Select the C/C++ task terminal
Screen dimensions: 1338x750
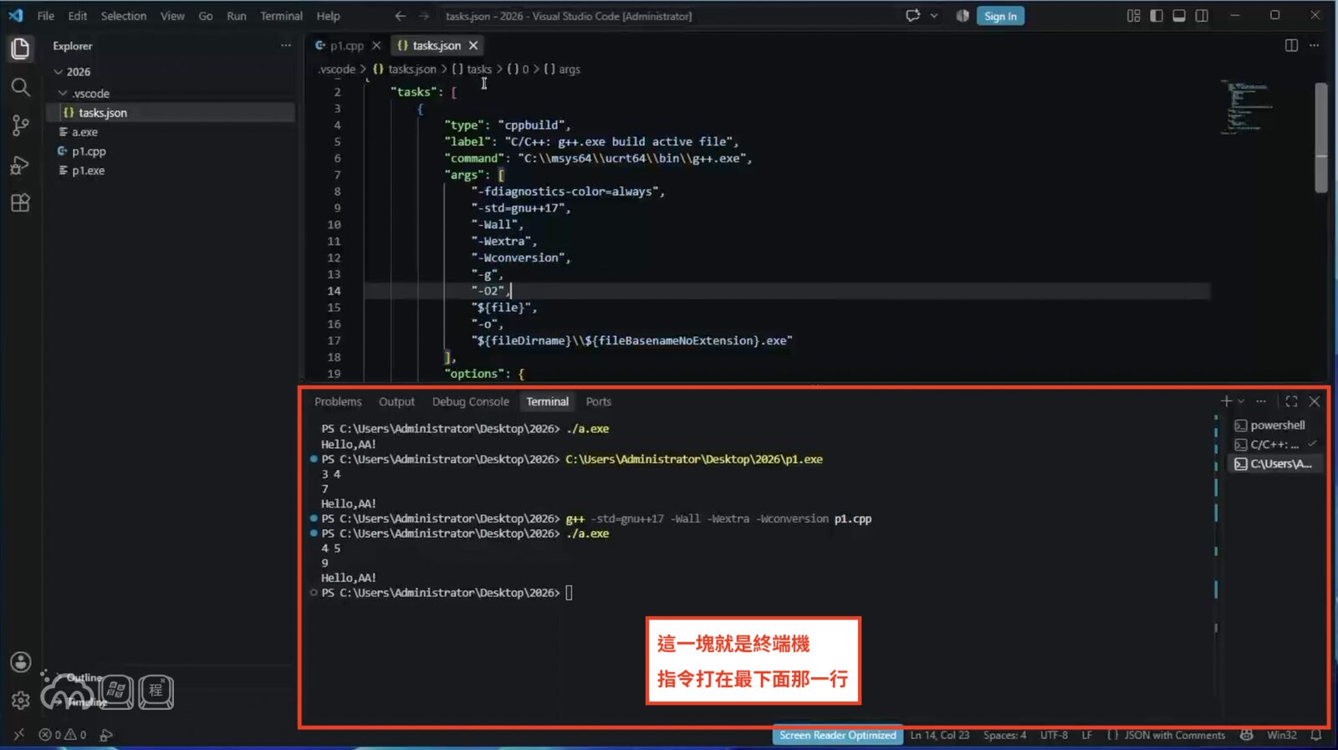click(1274, 445)
